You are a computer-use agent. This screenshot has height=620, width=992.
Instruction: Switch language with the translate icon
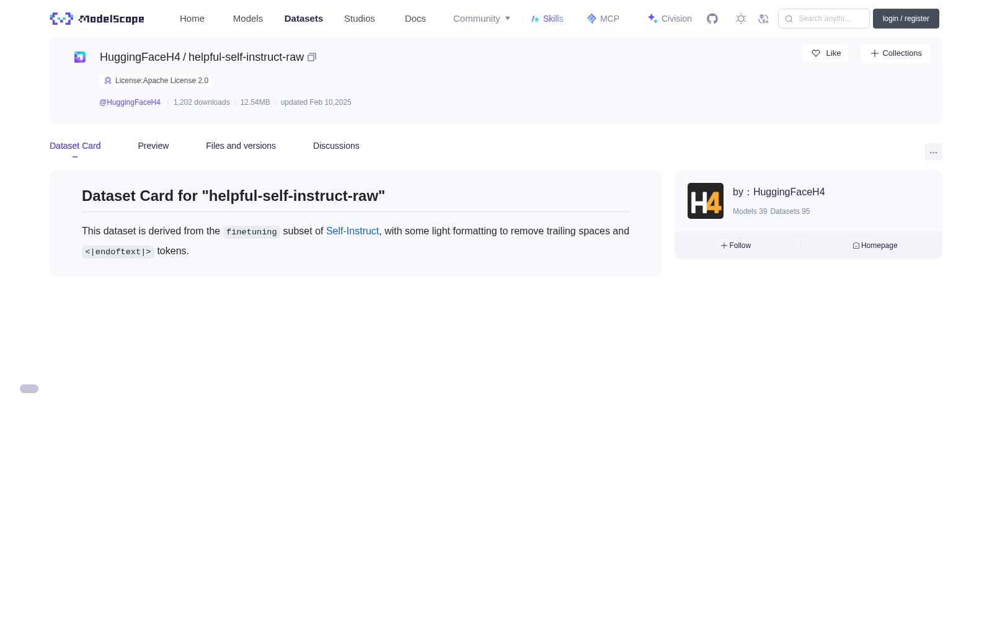click(x=764, y=19)
